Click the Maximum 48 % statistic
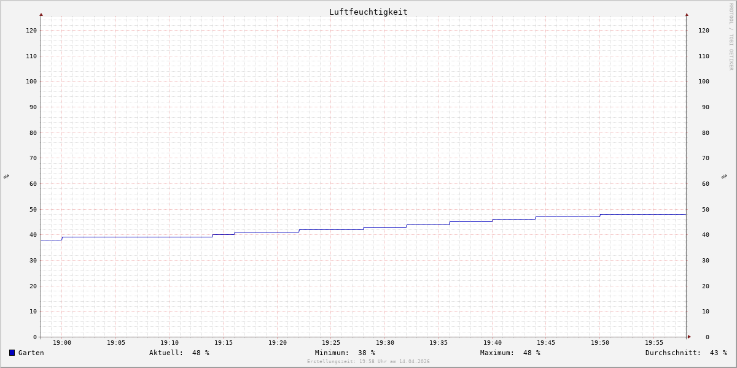Viewport: 737px width, 368px height. click(x=510, y=353)
